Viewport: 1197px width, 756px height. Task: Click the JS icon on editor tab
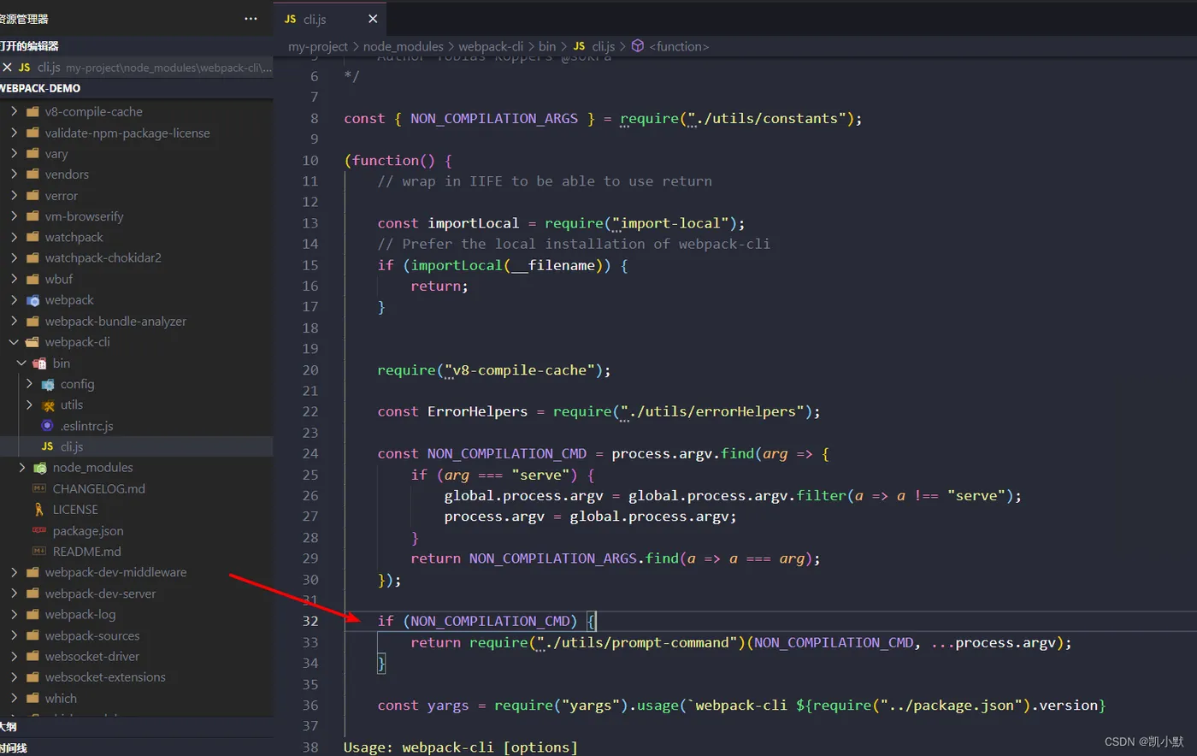click(x=291, y=19)
